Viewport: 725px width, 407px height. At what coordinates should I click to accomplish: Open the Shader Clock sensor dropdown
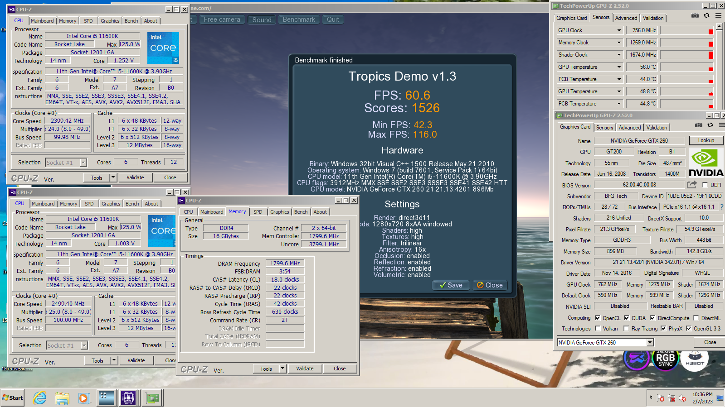(x=619, y=55)
